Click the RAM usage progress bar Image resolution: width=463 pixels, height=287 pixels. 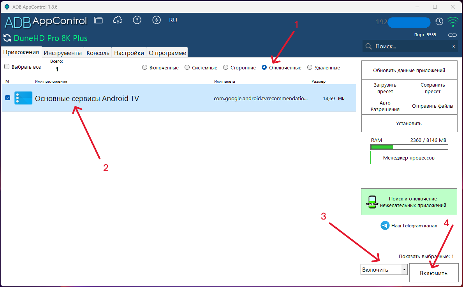click(409, 147)
